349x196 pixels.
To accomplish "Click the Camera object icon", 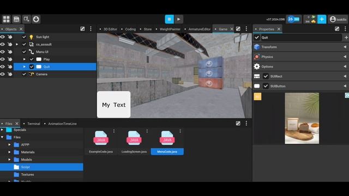I will click(x=31, y=74).
